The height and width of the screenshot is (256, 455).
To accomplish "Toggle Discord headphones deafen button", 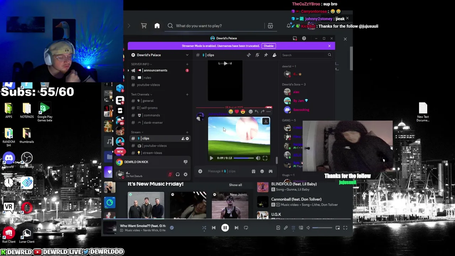I will [x=178, y=175].
